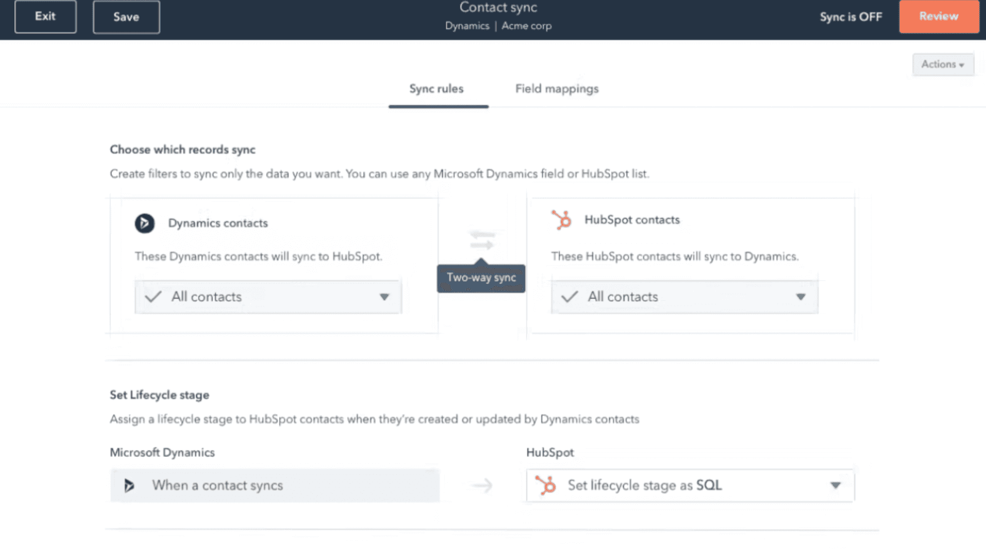Image resolution: width=986 pixels, height=554 pixels.
Task: Click the HubSpot column label
Action: coord(550,452)
